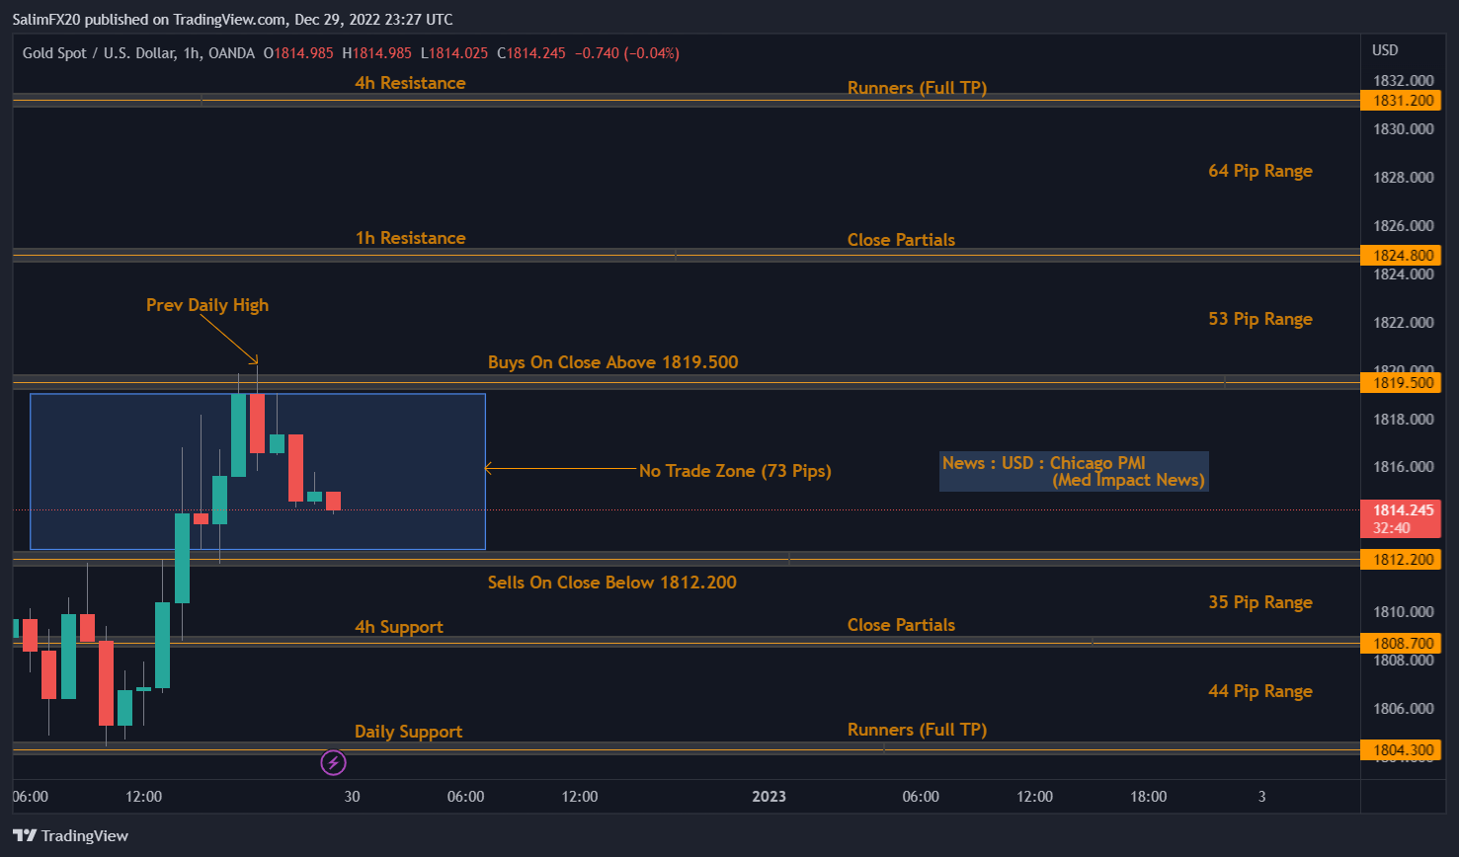
Task: Click the orange 1824.800 price level label
Action: (1401, 255)
